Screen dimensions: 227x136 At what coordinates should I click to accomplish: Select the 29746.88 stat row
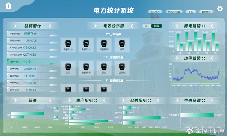coord(32,55)
